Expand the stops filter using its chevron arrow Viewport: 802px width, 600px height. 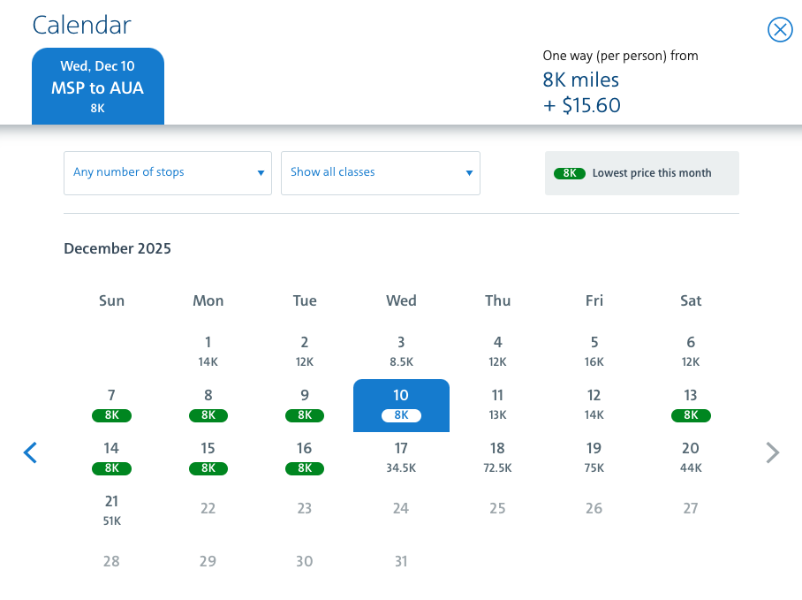click(x=261, y=172)
